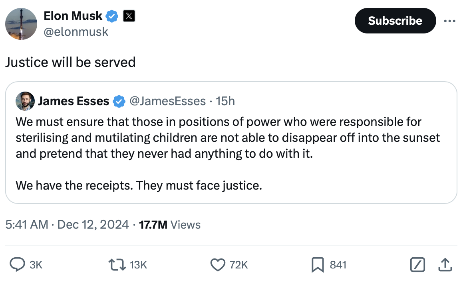Open the James Esses display name link
This screenshot has height=282, width=465.
pyautogui.click(x=73, y=101)
